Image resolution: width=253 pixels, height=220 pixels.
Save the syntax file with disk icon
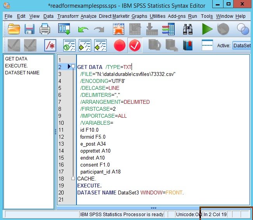pos(29,29)
